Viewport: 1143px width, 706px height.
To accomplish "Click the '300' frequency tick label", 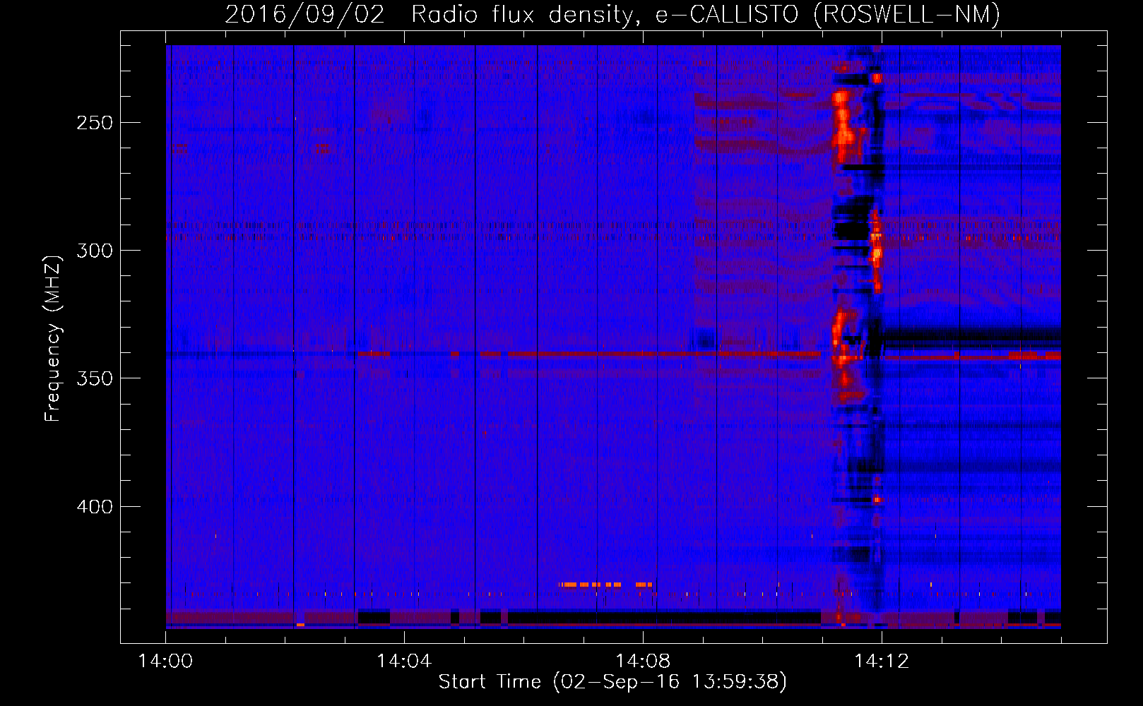I will coord(95,251).
